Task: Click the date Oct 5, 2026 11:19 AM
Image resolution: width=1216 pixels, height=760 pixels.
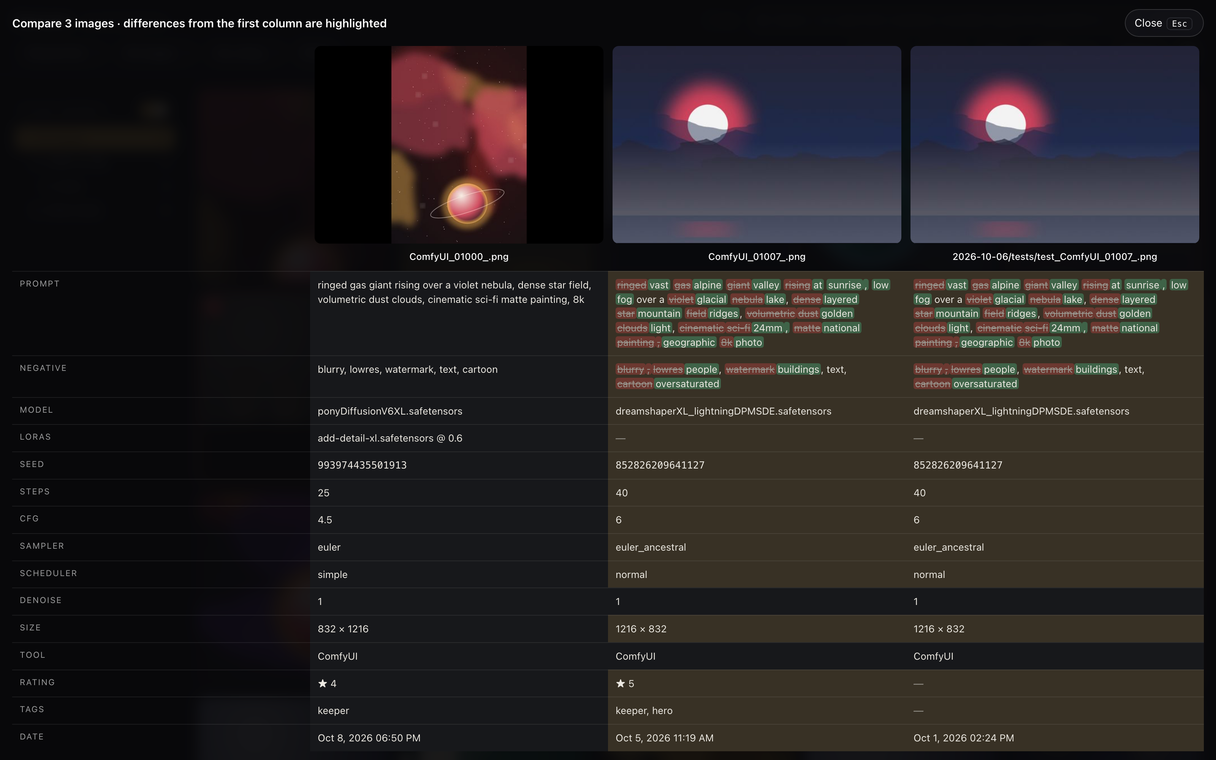Action: coord(664,738)
